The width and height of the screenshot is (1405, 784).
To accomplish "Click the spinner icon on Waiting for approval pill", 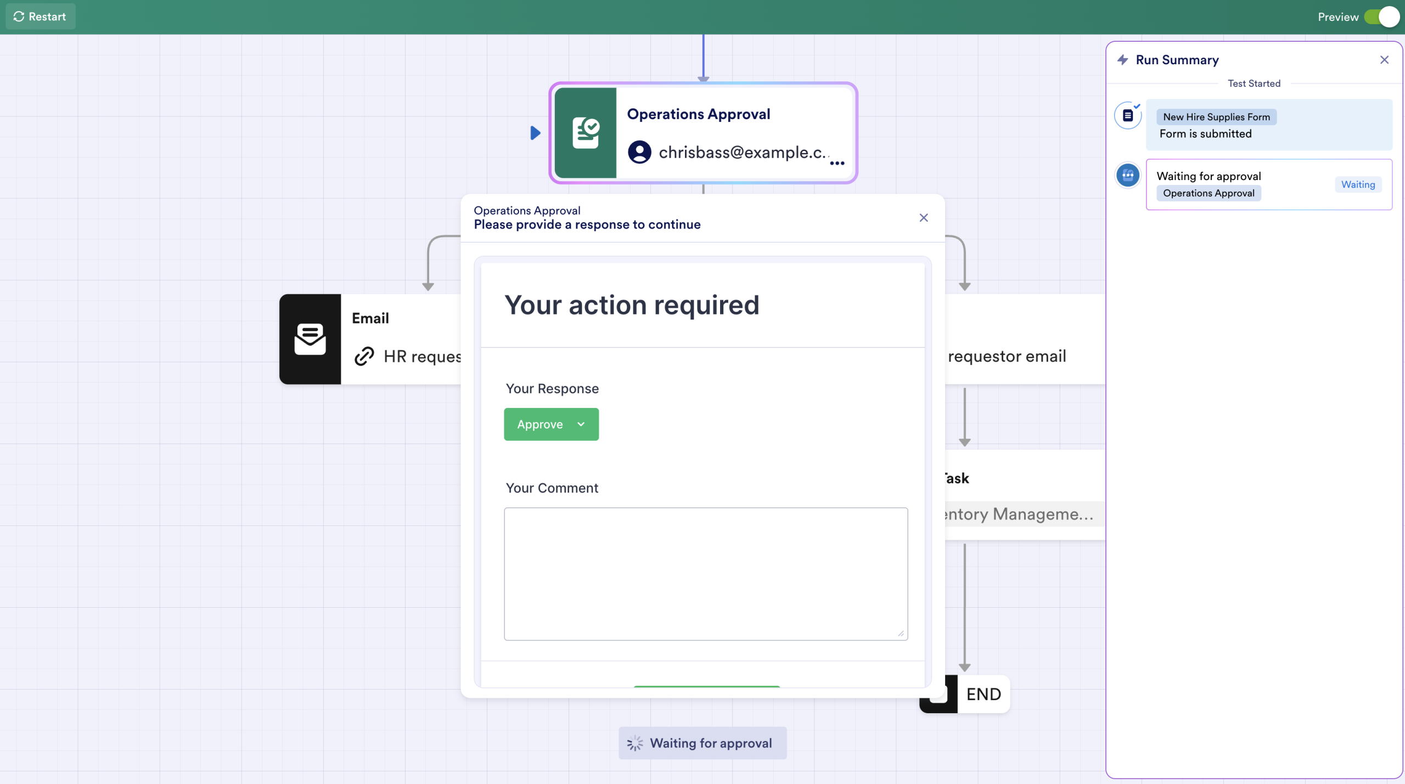I will tap(635, 743).
